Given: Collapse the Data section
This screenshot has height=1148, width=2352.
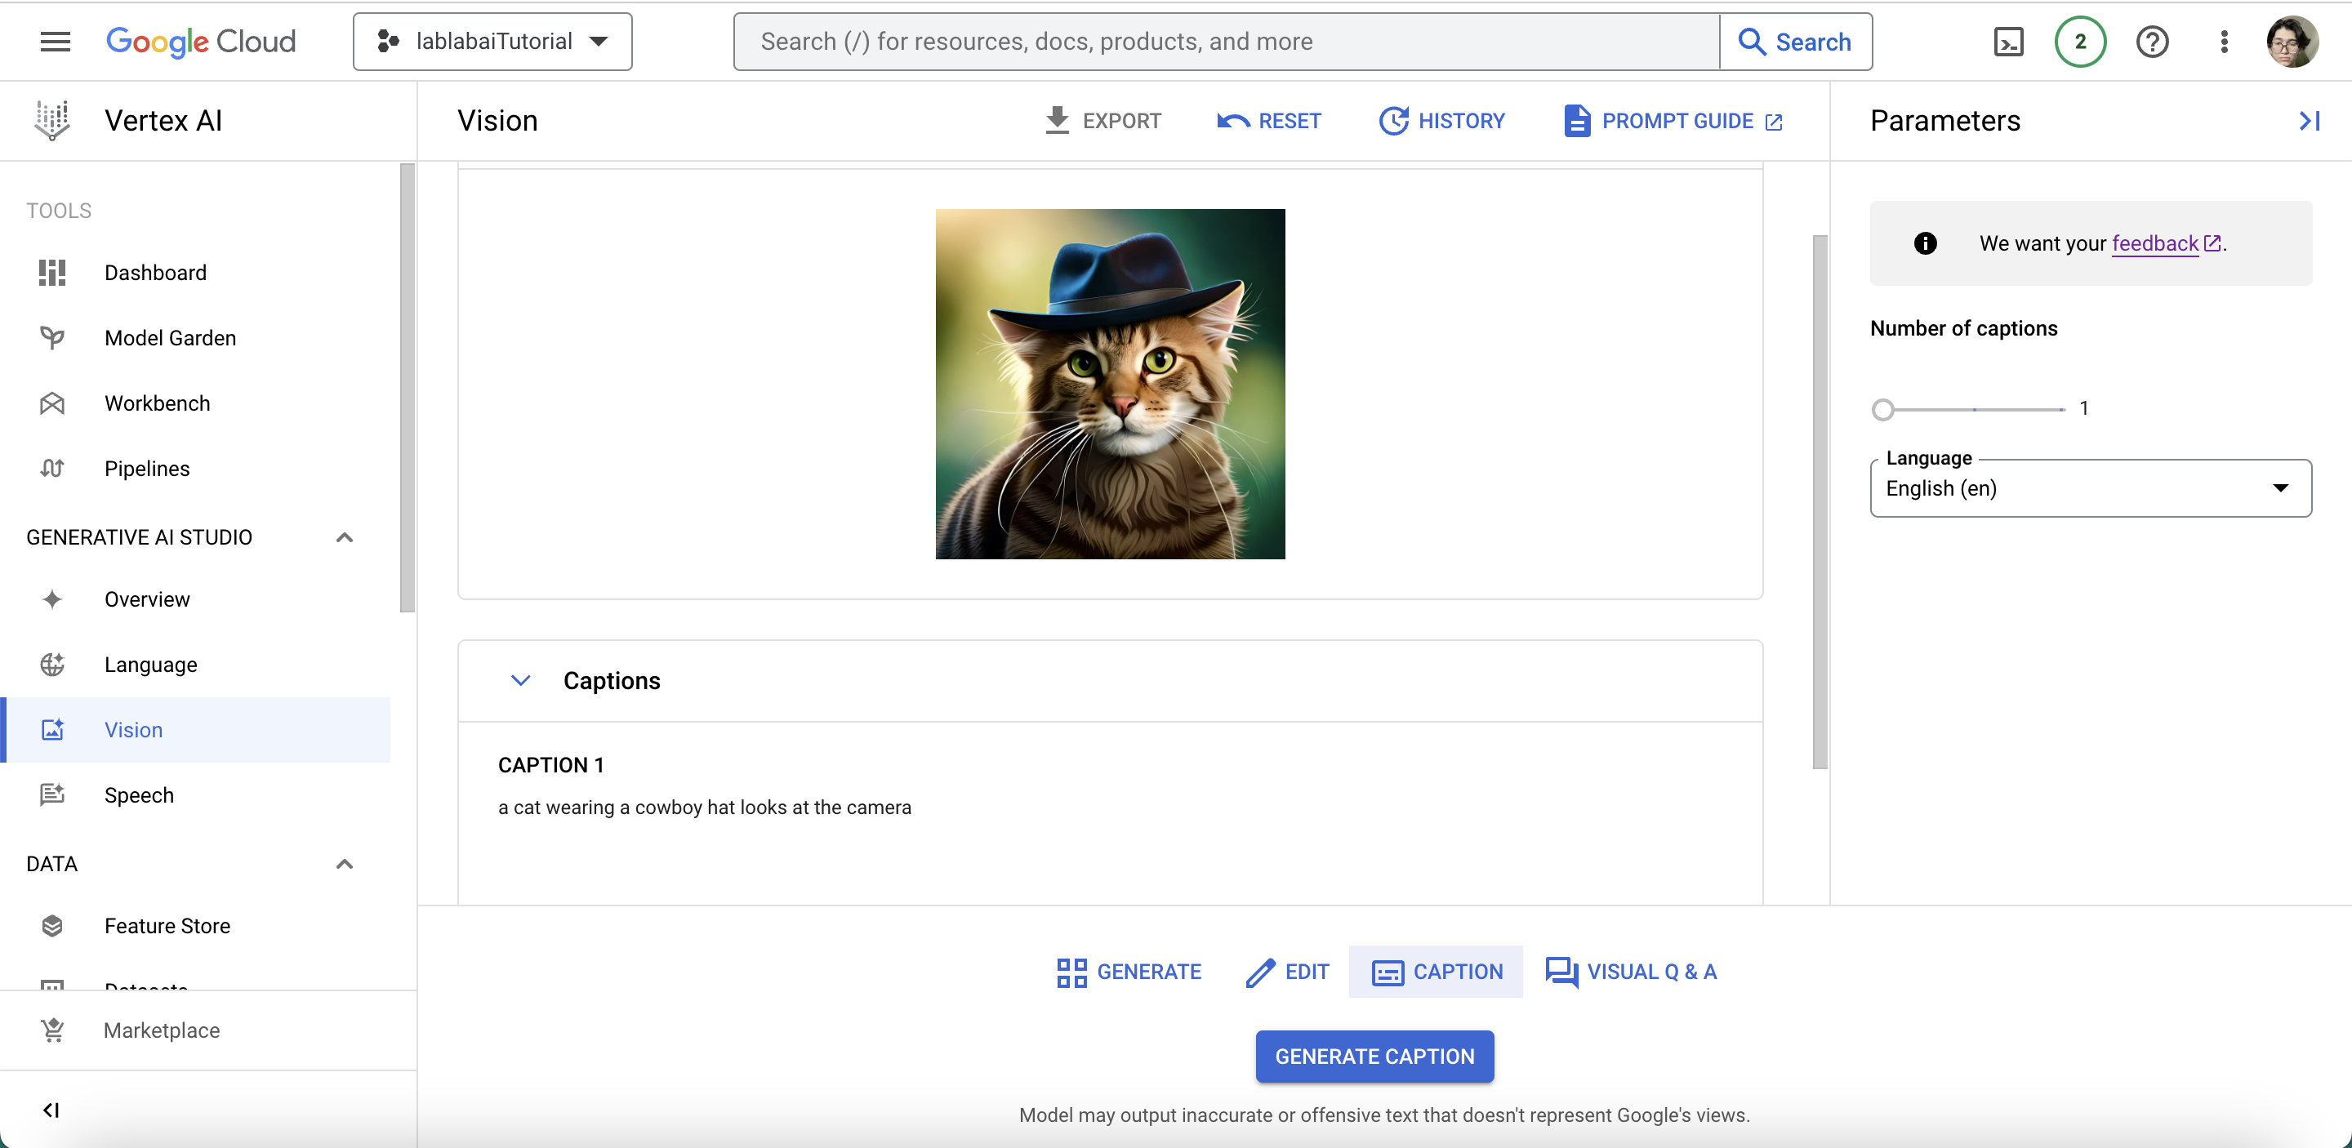Looking at the screenshot, I should coord(344,864).
